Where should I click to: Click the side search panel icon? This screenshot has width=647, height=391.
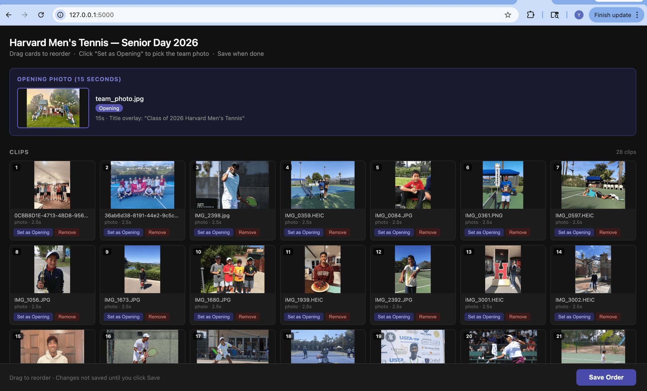[x=554, y=15]
